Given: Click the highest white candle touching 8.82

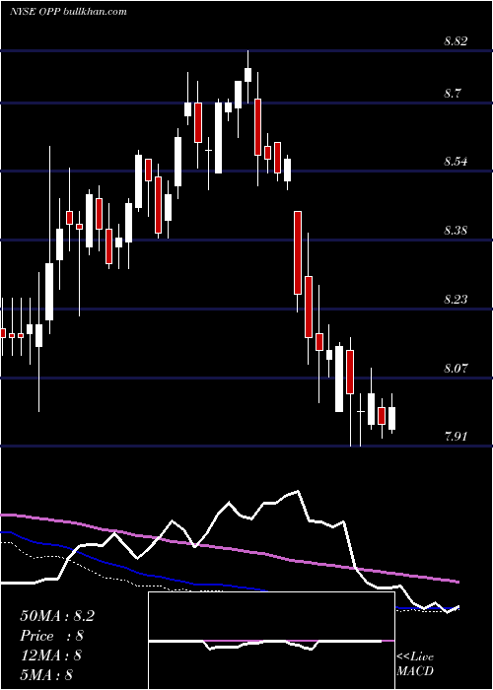Looking at the screenshot, I should click(x=247, y=74).
